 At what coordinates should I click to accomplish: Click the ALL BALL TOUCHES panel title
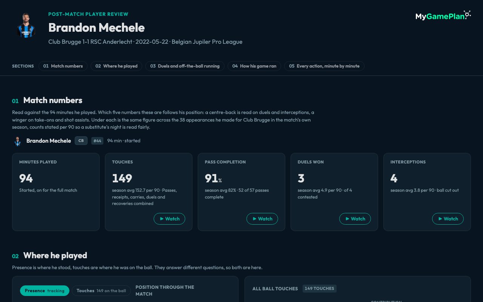(x=275, y=289)
